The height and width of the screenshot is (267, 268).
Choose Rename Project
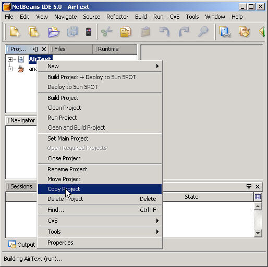(x=100, y=169)
